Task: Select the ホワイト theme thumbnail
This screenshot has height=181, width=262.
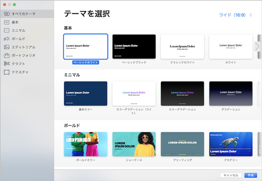Action: click(231, 47)
